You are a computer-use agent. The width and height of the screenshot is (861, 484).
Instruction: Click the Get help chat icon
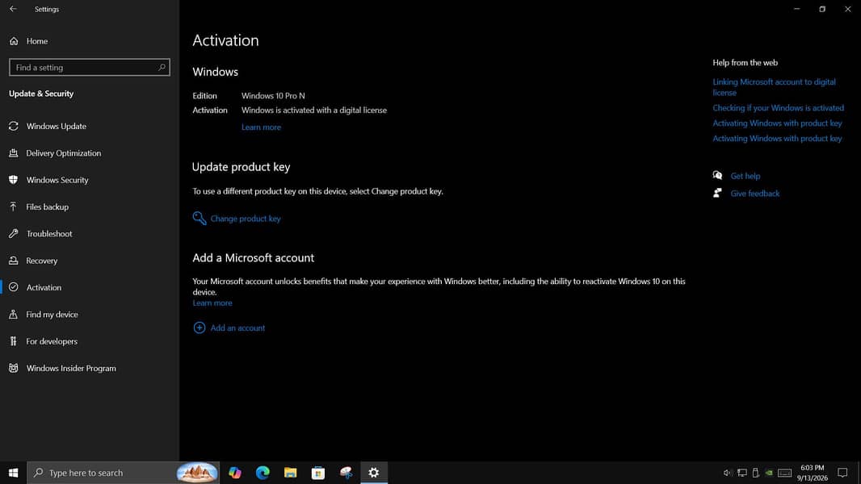(717, 175)
